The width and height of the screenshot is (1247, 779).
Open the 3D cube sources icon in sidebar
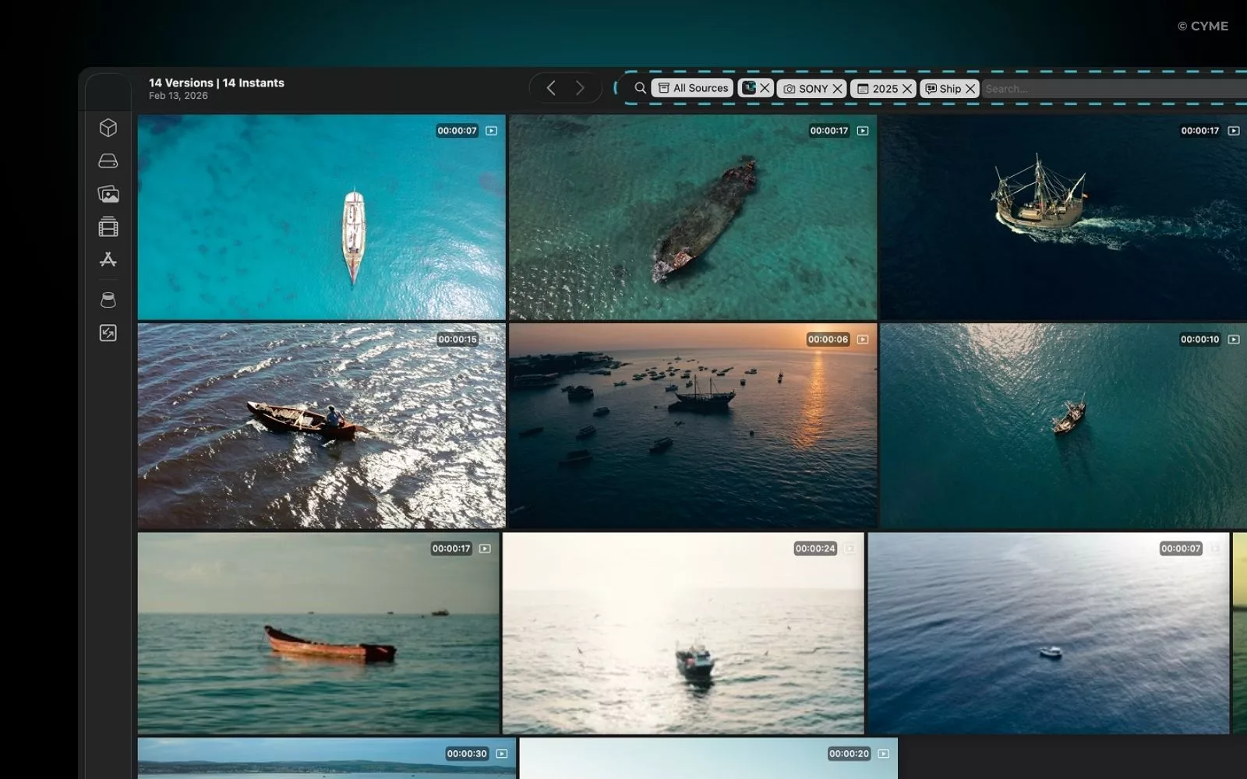pyautogui.click(x=108, y=128)
